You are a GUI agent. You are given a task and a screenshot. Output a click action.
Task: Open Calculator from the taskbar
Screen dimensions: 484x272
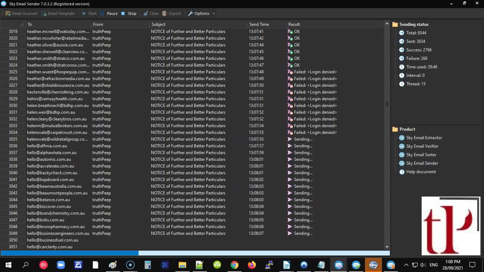[x=148, y=265]
